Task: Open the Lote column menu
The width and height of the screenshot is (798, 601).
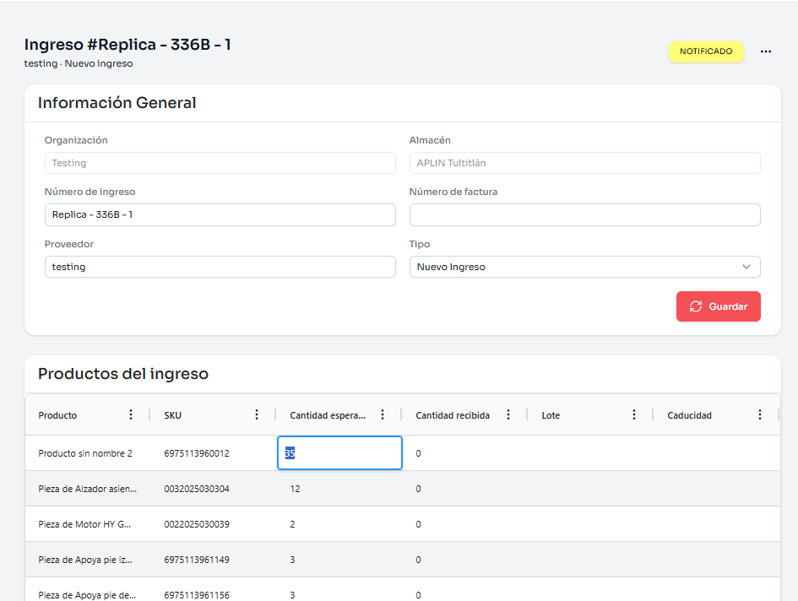Action: [x=633, y=414]
